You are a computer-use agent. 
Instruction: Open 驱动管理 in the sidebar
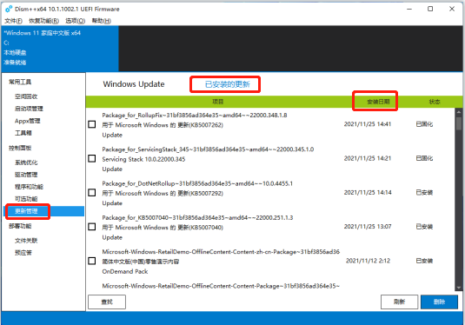tap(26, 175)
